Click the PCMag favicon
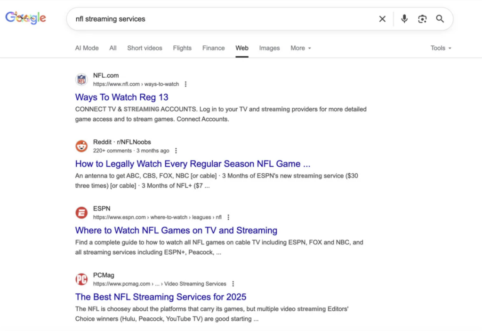The image size is (482, 331). 81,279
